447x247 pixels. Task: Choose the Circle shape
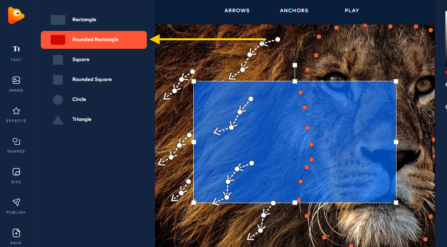(94, 99)
